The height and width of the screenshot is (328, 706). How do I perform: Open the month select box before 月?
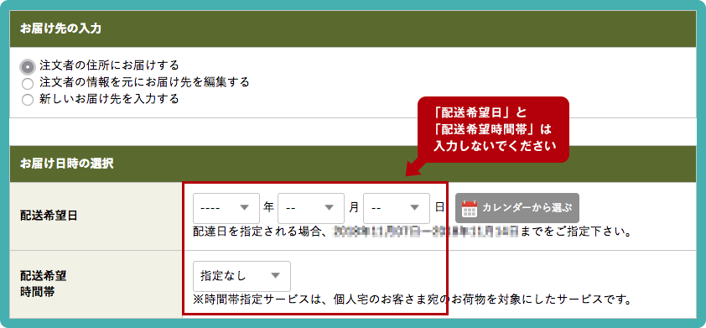coord(311,208)
